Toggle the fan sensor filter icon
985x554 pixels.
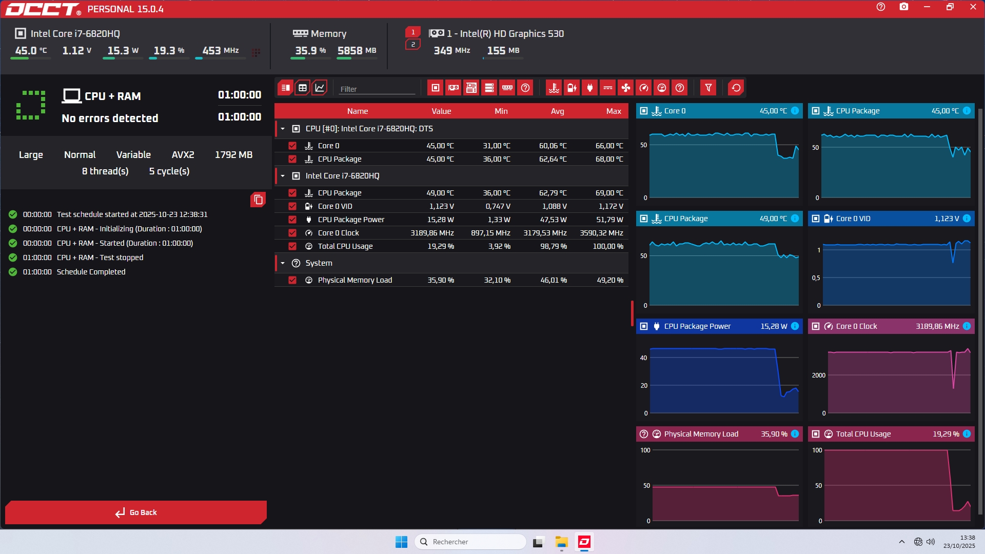(x=625, y=88)
